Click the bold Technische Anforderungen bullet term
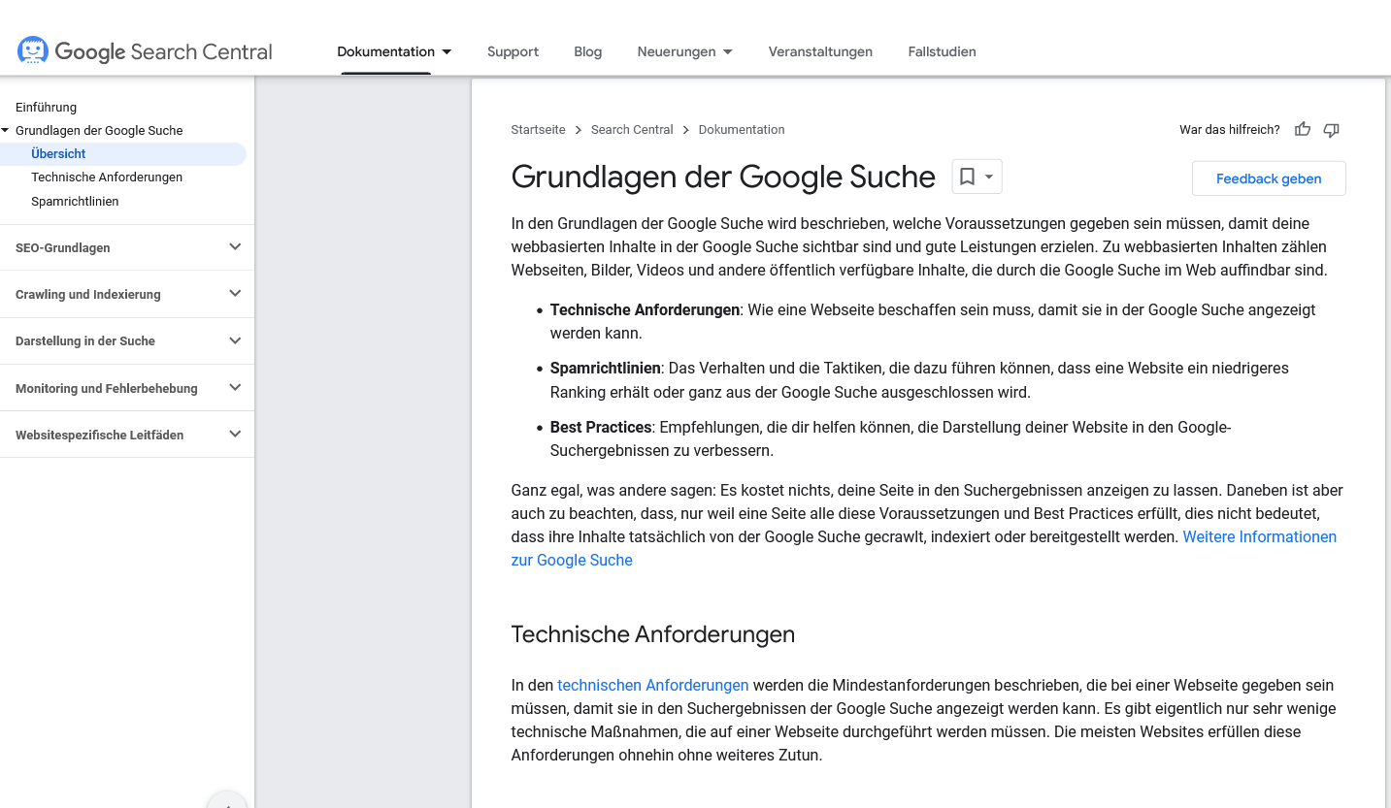This screenshot has width=1391, height=808. [x=645, y=310]
